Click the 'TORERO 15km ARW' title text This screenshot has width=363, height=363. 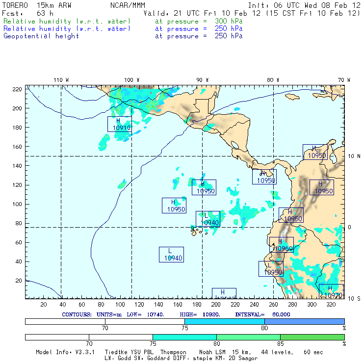37,5
